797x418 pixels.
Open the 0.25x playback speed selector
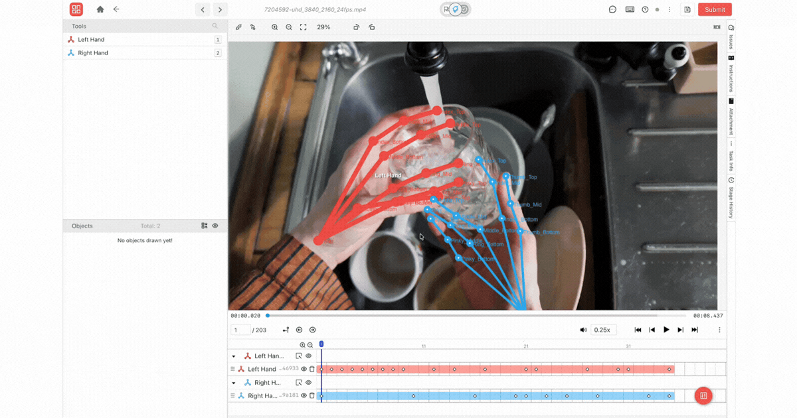coord(603,329)
